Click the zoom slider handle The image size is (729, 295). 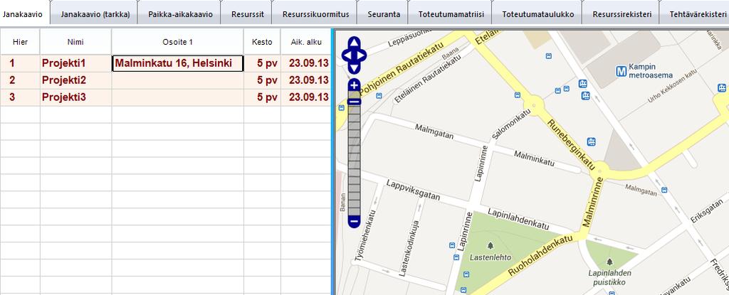(355, 101)
